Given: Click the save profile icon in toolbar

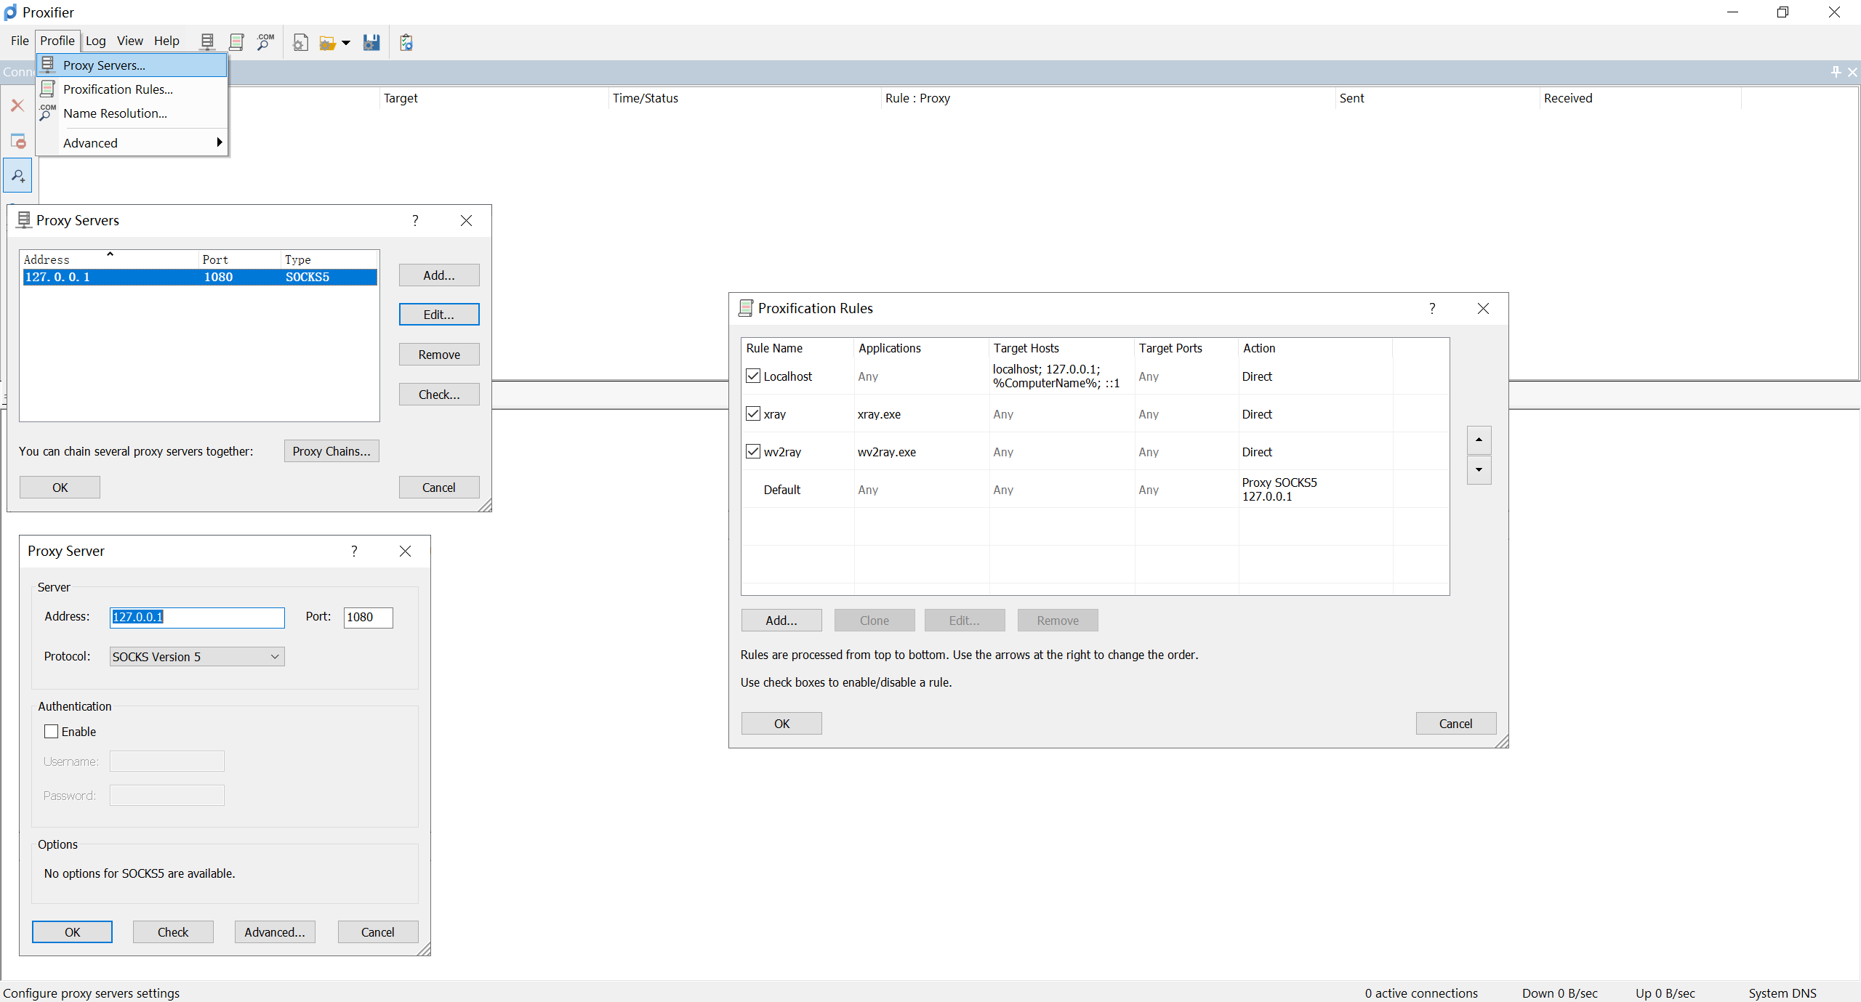Looking at the screenshot, I should [x=370, y=43].
